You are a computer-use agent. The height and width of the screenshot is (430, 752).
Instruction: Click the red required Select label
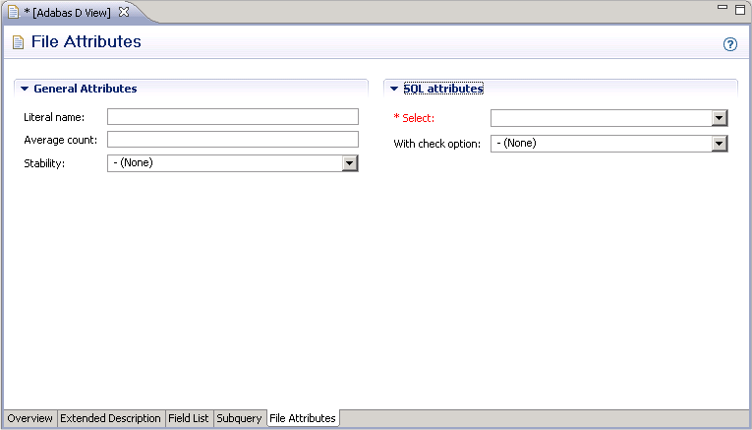coord(414,118)
